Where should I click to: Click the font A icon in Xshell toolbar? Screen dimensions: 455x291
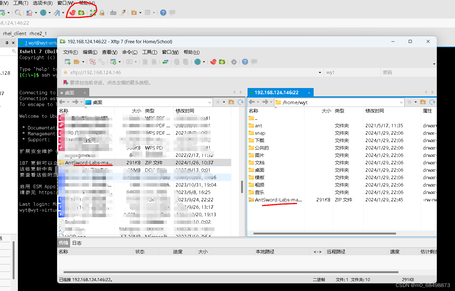pyautogui.click(x=57, y=12)
